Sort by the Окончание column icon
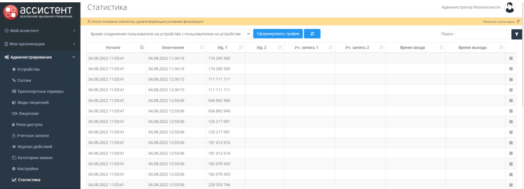Screen dimensions: 524x189 (x=202, y=47)
